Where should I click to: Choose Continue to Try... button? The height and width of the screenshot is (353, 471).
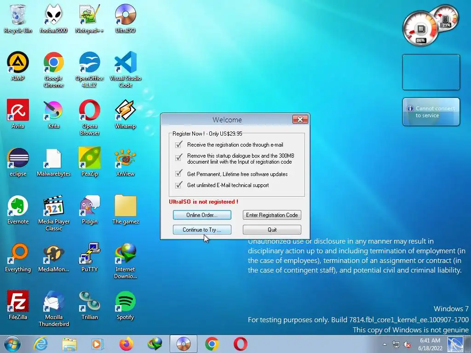202,230
